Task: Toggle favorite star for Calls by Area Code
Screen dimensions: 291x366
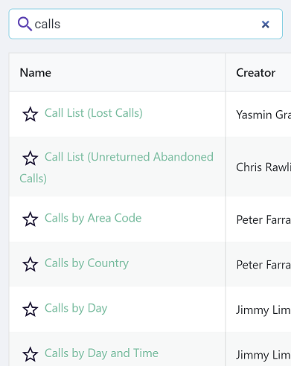Action: click(31, 219)
